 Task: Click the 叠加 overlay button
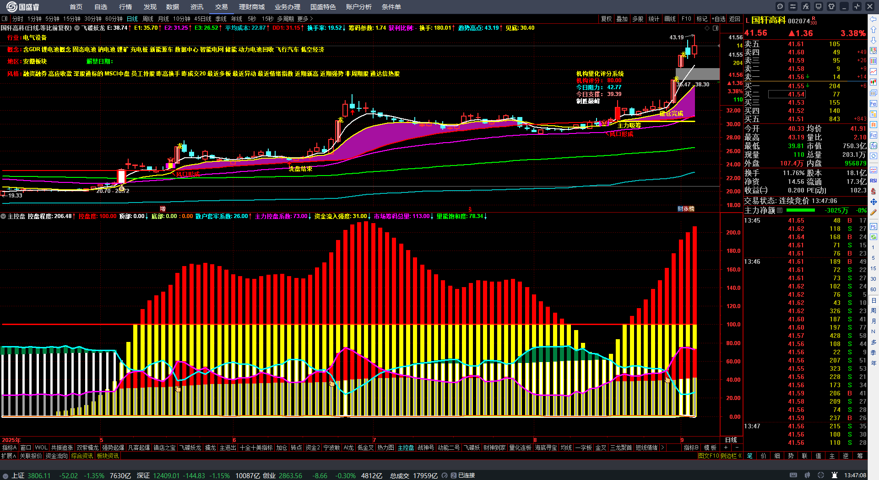pyautogui.click(x=622, y=19)
